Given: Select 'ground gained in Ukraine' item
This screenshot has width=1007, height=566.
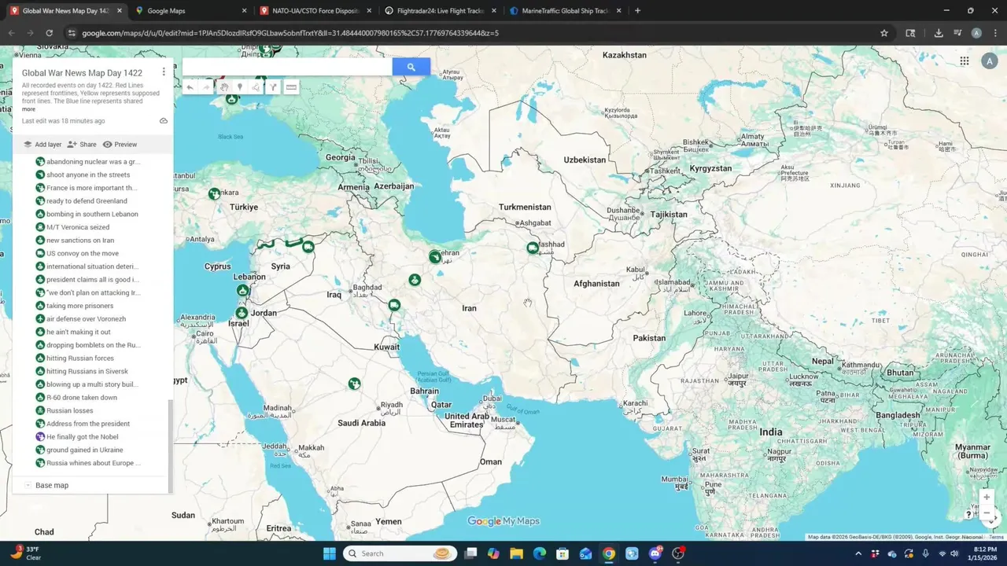Looking at the screenshot, I should (85, 450).
